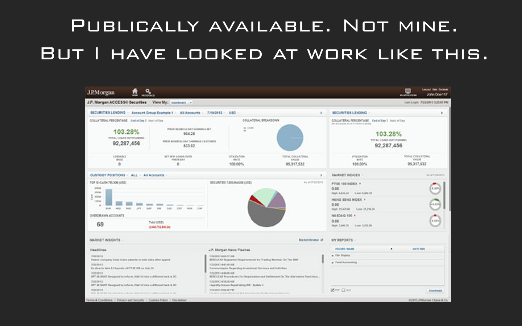The width and height of the screenshot is (522, 326).
Task: Click the News Flashes list scrollbar
Action: [323, 259]
